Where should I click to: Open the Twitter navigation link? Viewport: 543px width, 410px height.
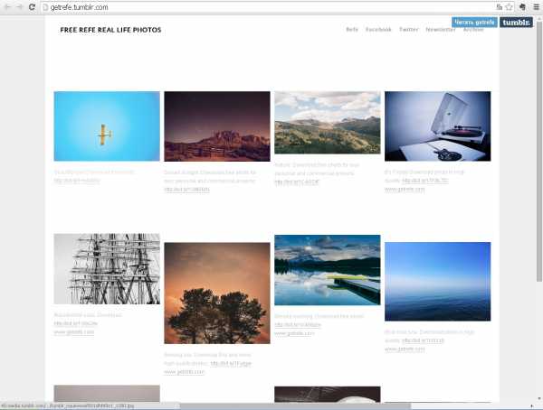(409, 30)
